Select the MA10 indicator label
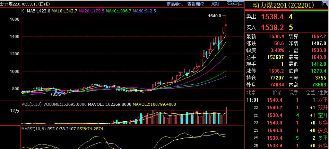The width and height of the screenshot is (329, 149). point(64,11)
